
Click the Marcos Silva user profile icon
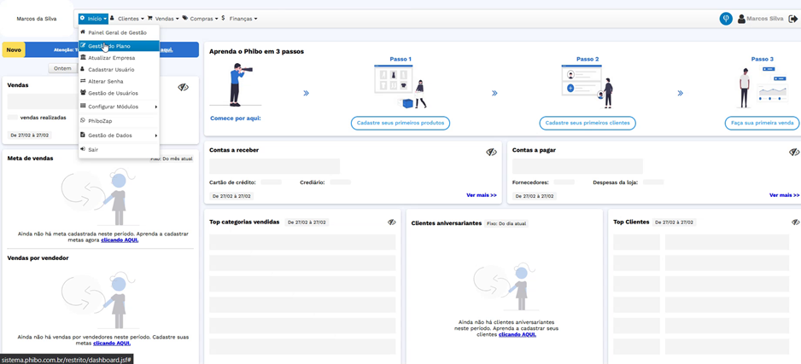click(x=741, y=19)
